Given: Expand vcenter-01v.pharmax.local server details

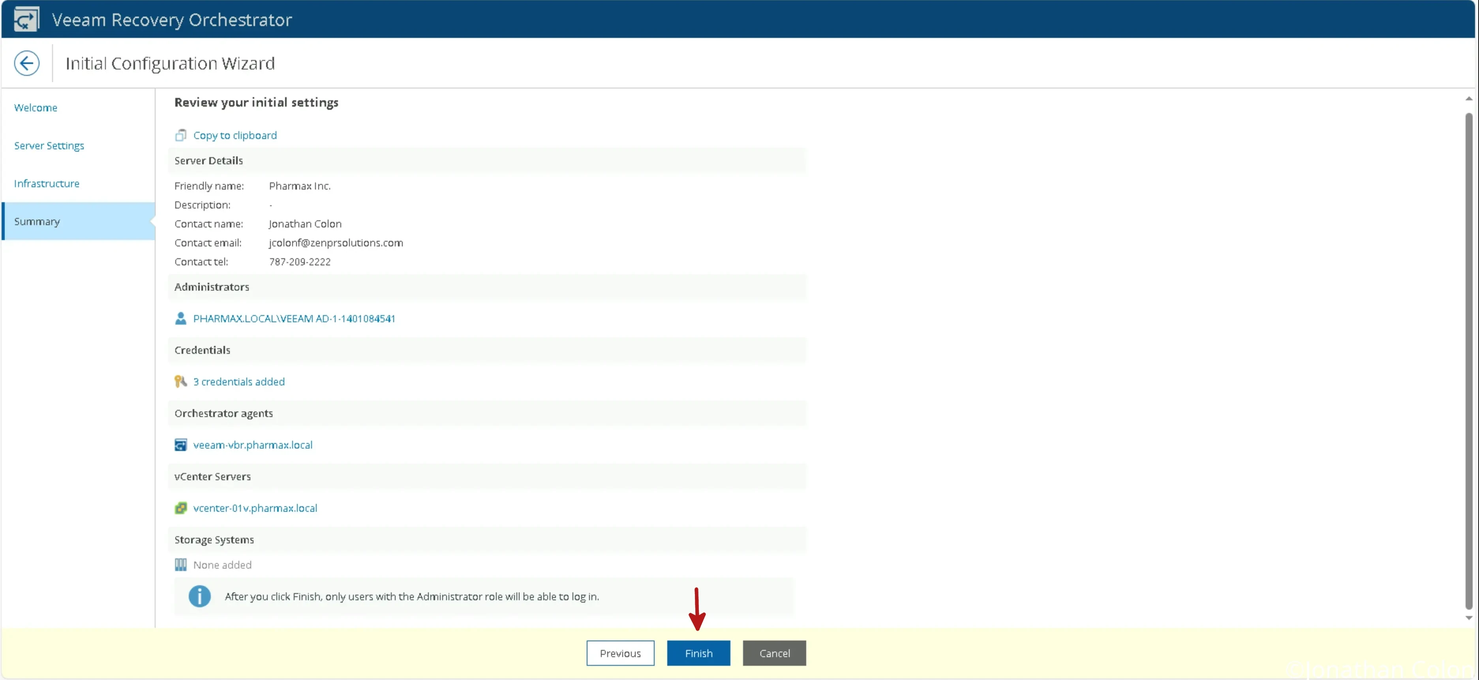Looking at the screenshot, I should [x=255, y=507].
